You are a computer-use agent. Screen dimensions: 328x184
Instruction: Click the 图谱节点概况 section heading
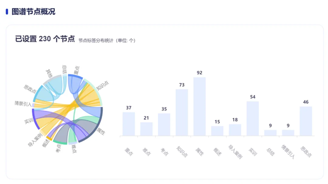click(33, 12)
